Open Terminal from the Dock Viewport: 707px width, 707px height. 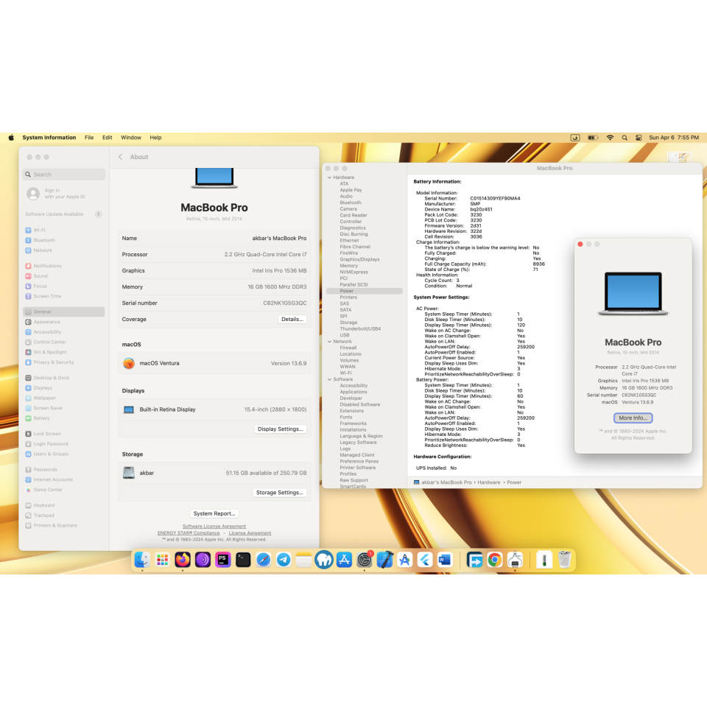243,560
